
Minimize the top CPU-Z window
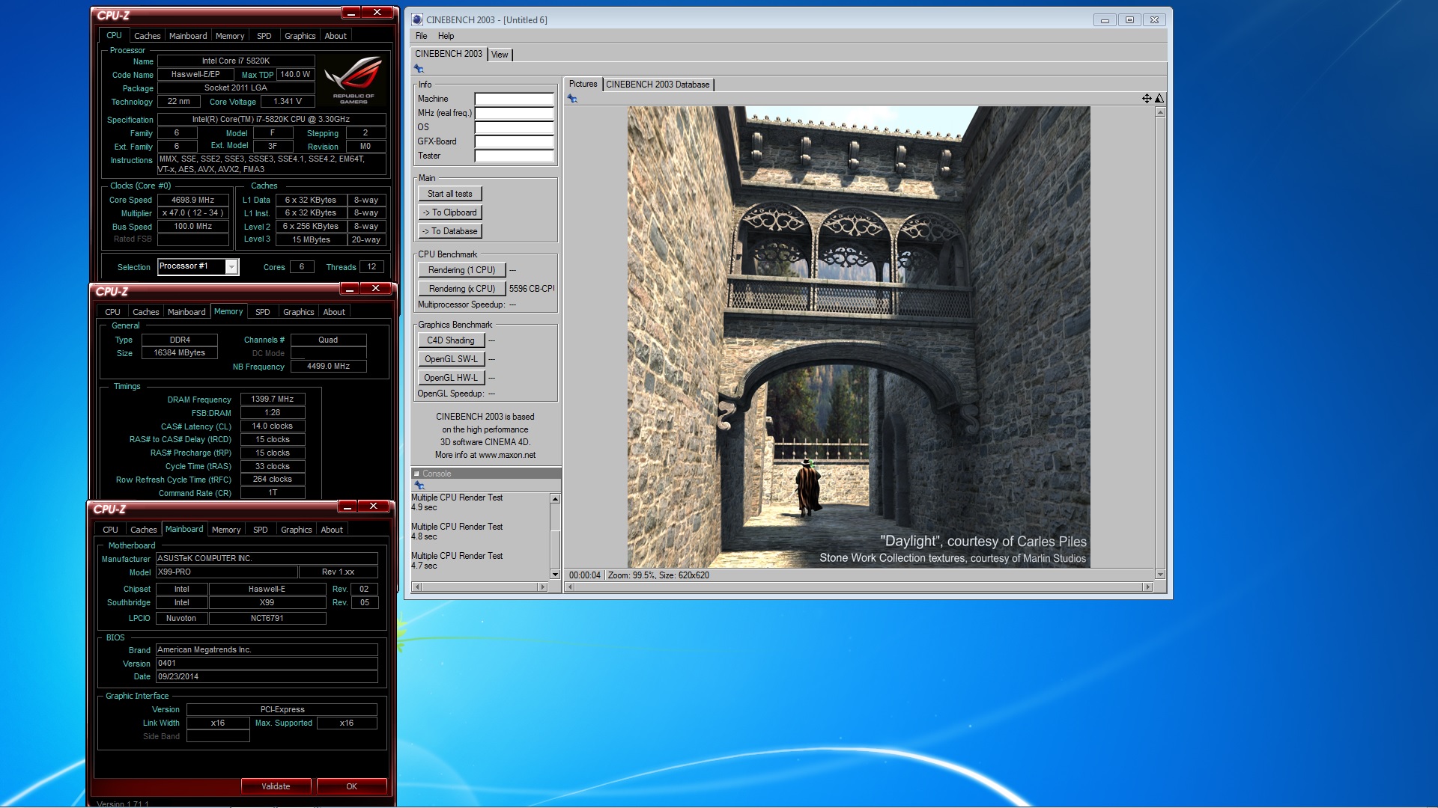click(351, 13)
